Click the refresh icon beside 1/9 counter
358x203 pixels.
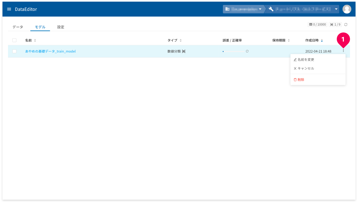[x=346, y=24]
